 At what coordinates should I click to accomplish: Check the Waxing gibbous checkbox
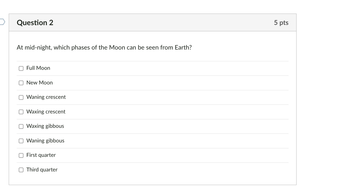(x=21, y=126)
